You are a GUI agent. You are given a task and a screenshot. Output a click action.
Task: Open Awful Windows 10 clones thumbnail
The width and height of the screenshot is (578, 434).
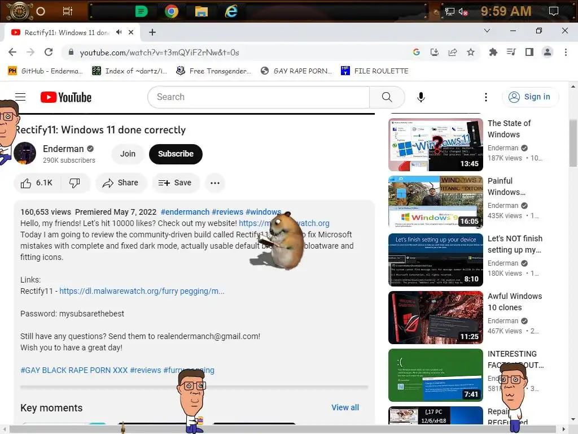tap(436, 318)
